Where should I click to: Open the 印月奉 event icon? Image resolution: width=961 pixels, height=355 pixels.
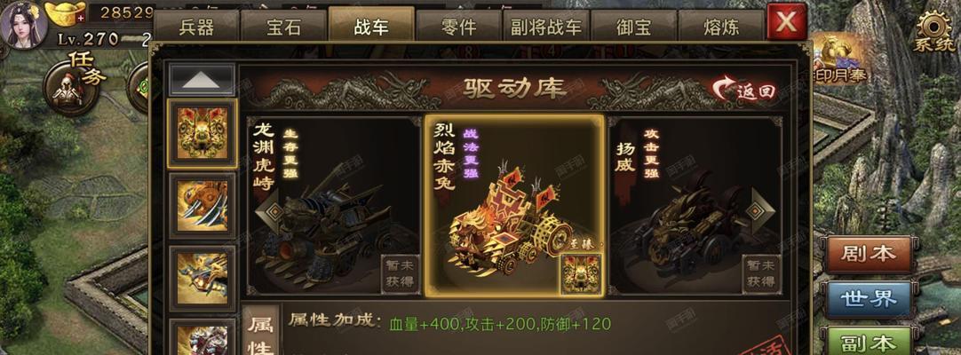tap(838, 60)
